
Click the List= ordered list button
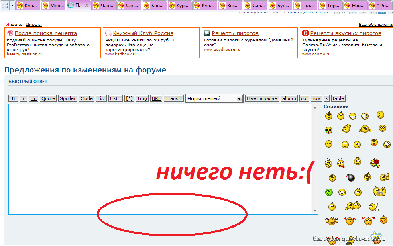click(116, 98)
